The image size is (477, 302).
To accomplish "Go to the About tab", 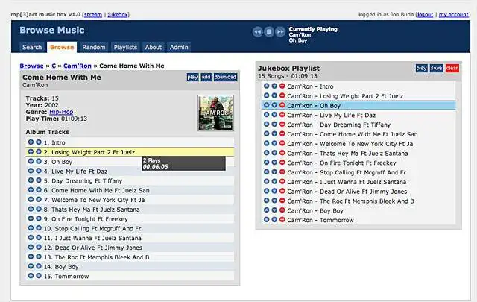I will 154,47.
